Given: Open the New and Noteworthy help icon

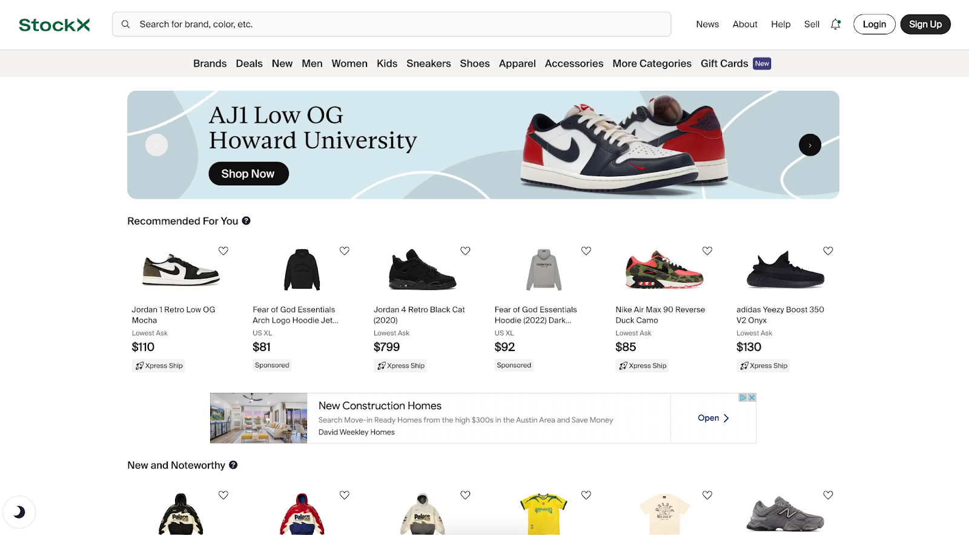Looking at the screenshot, I should click(233, 465).
